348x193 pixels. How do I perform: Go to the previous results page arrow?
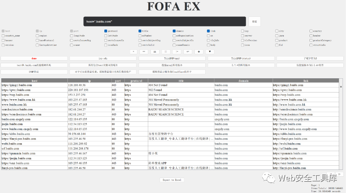pyautogui.click(x=331, y=174)
